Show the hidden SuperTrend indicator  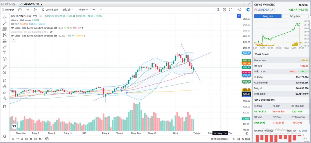point(51,32)
